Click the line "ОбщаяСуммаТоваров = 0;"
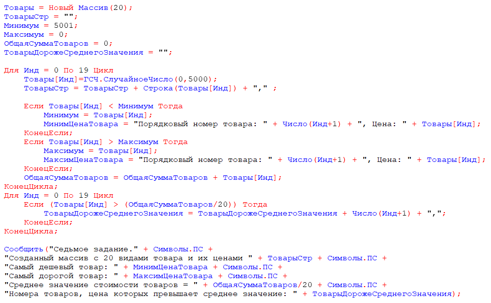This screenshot has height=303, width=491. [x=58, y=44]
